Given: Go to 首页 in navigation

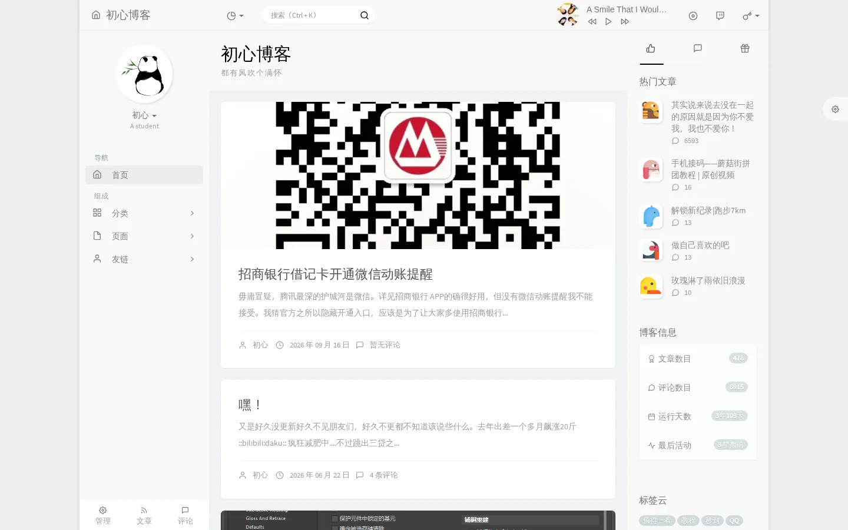Looking at the screenshot, I should 144,175.
